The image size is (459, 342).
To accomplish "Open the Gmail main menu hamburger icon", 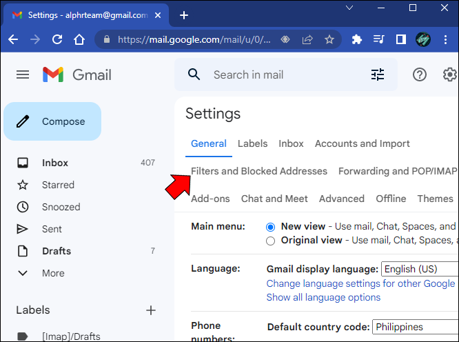I will [23, 74].
